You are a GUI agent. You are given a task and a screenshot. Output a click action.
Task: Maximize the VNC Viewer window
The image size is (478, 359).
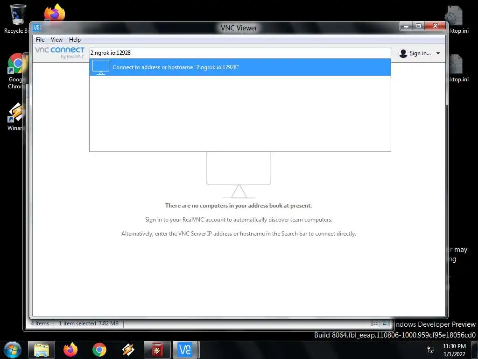(x=419, y=26)
